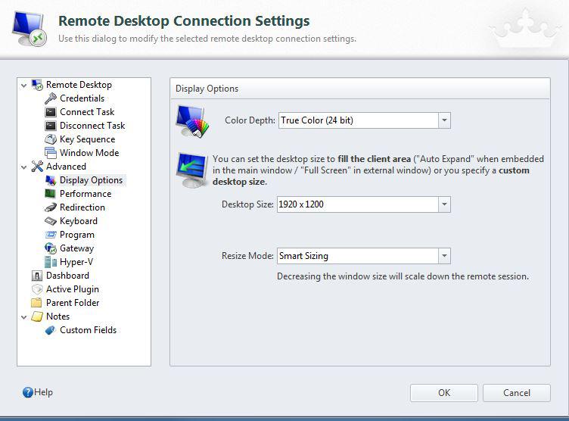Collapse the Advanced tree node
569x421 pixels.
(24, 167)
